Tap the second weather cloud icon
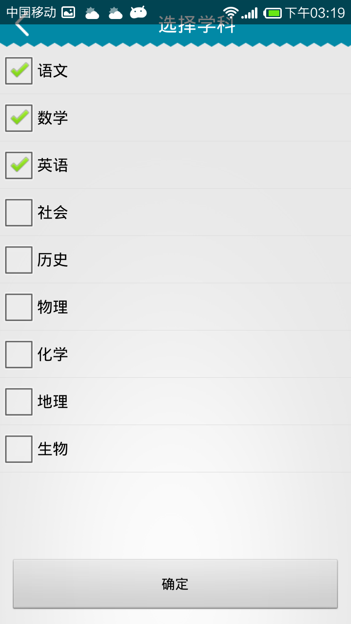The image size is (351, 624). click(116, 13)
